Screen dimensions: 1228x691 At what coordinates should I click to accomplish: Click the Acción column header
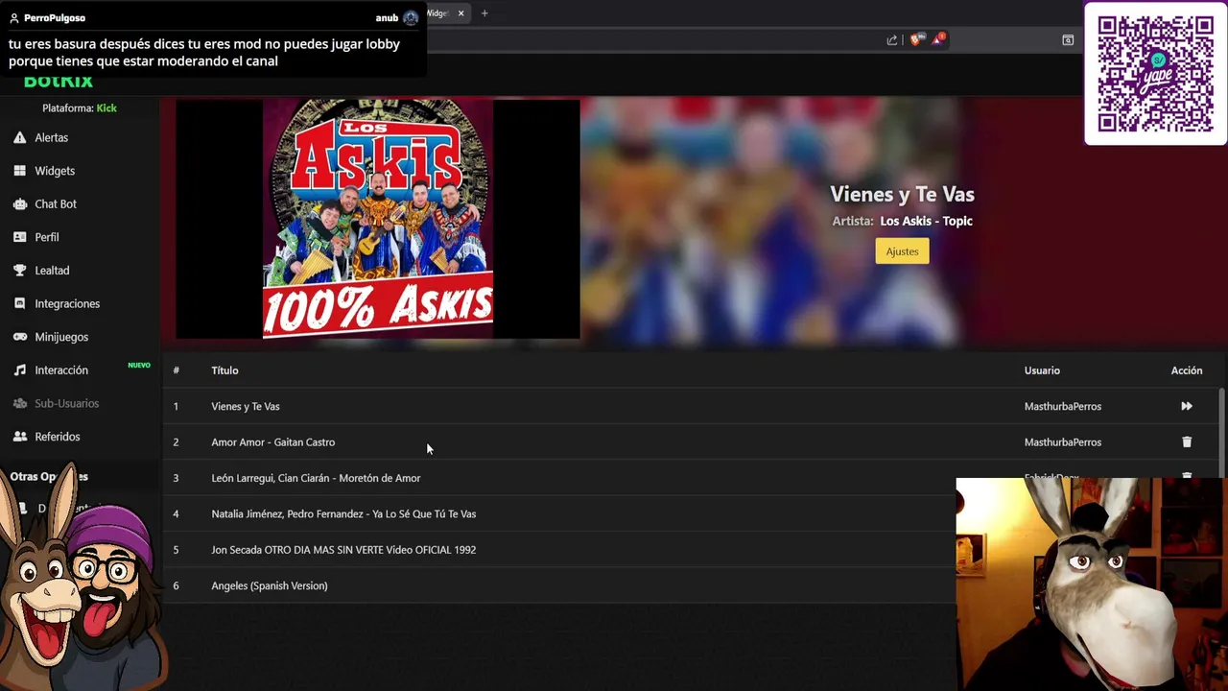1187,370
